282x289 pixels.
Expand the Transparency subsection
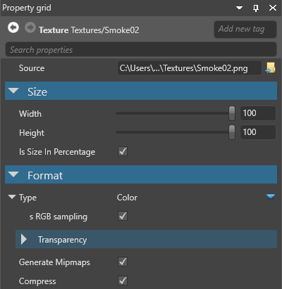(23, 239)
